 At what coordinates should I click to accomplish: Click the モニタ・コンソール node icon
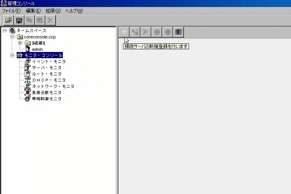[x=20, y=55]
